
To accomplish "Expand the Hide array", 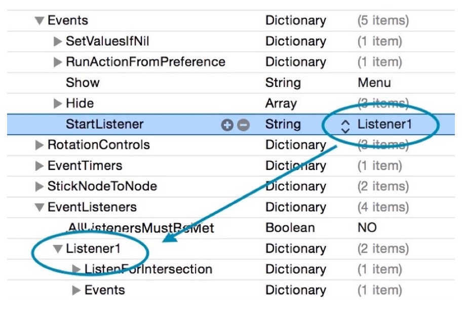I will point(57,103).
